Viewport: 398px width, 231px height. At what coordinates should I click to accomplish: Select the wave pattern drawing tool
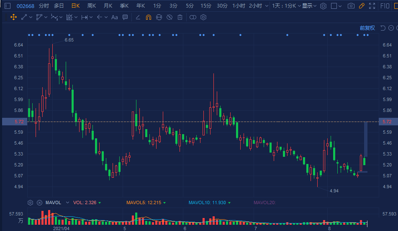tap(54, 17)
